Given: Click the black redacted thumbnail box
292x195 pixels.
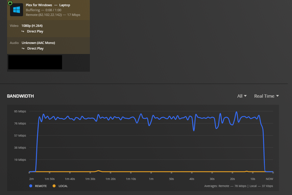Looking at the screenshot, I should pyautogui.click(x=35, y=62).
